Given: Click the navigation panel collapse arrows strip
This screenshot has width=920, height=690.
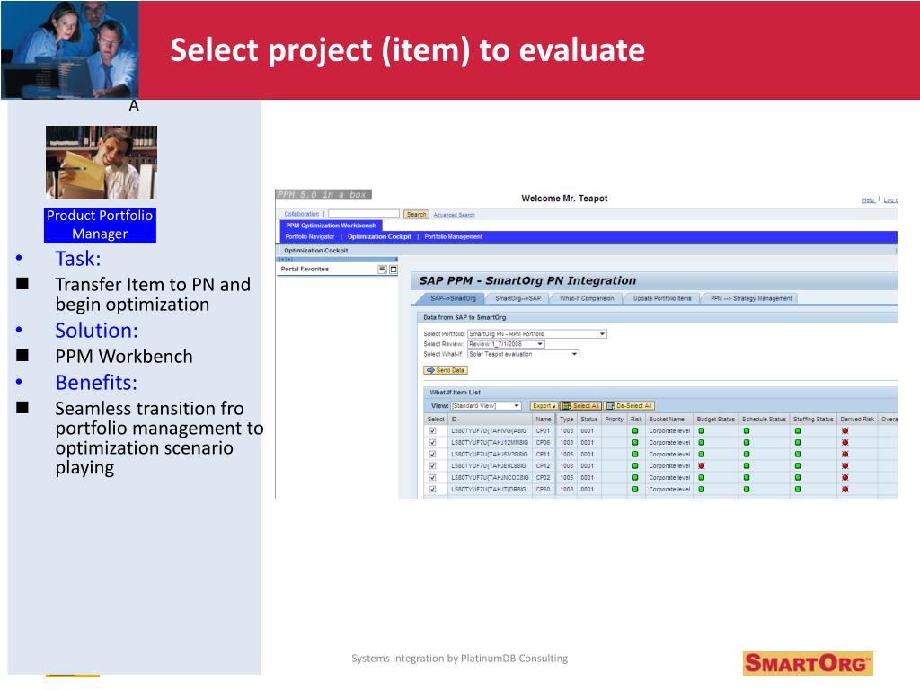Looking at the screenshot, I should [x=338, y=259].
